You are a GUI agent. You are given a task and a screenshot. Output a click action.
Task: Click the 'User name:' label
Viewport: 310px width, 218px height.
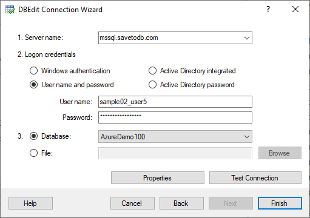coord(76,102)
